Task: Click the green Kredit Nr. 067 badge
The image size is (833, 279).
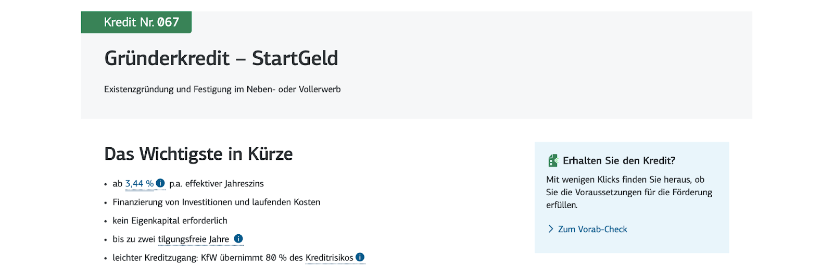Action: [136, 22]
